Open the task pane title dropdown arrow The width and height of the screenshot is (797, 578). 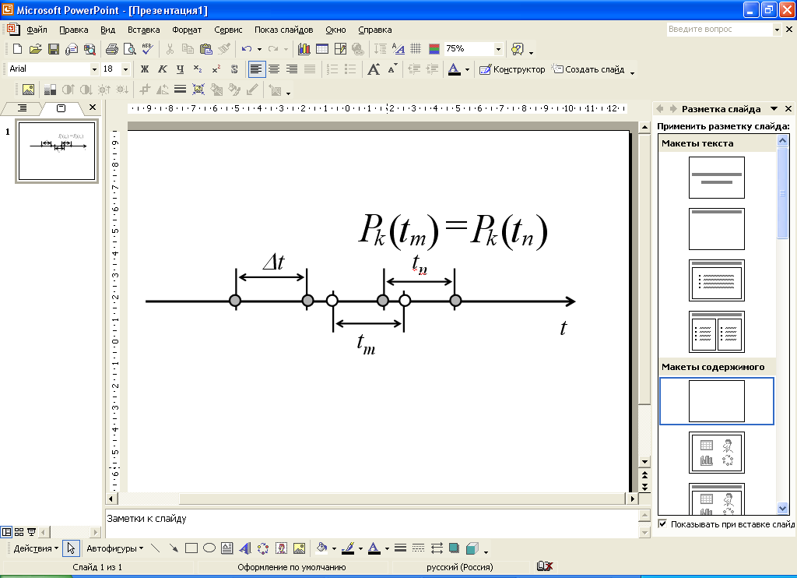(774, 108)
